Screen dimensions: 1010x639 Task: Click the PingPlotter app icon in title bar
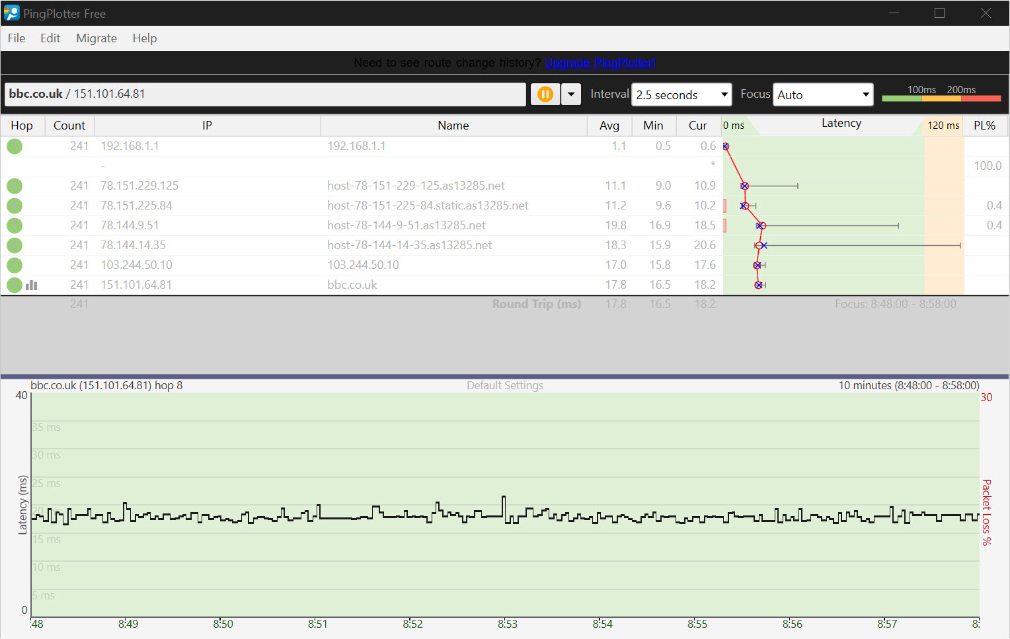11,13
